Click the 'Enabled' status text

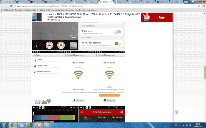109,87
